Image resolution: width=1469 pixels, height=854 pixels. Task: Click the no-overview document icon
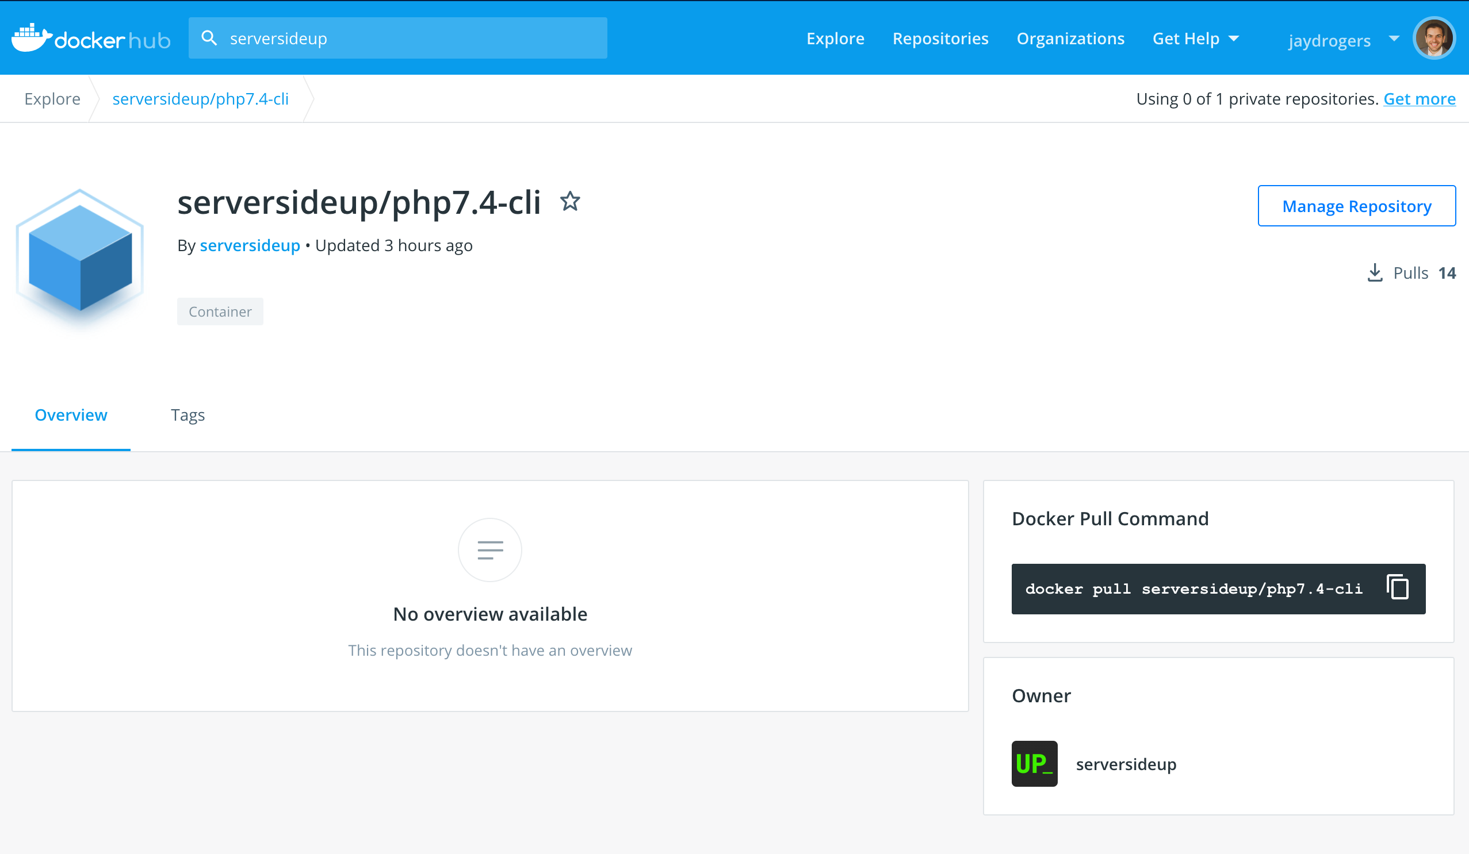(x=489, y=549)
